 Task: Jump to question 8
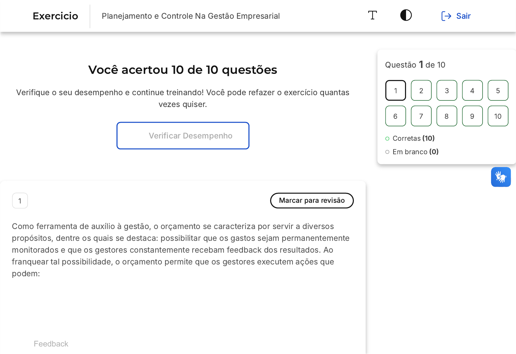[447, 116]
